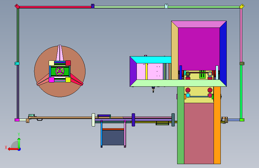
Task: Select the purple beveled left face of the smaller box
Action: click(133, 71)
